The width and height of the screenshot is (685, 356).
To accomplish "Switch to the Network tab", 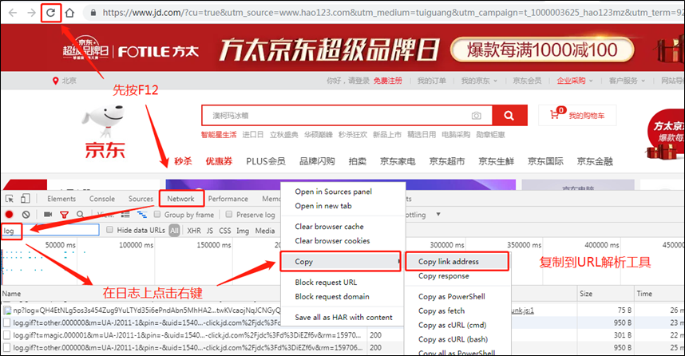I will pyautogui.click(x=181, y=199).
